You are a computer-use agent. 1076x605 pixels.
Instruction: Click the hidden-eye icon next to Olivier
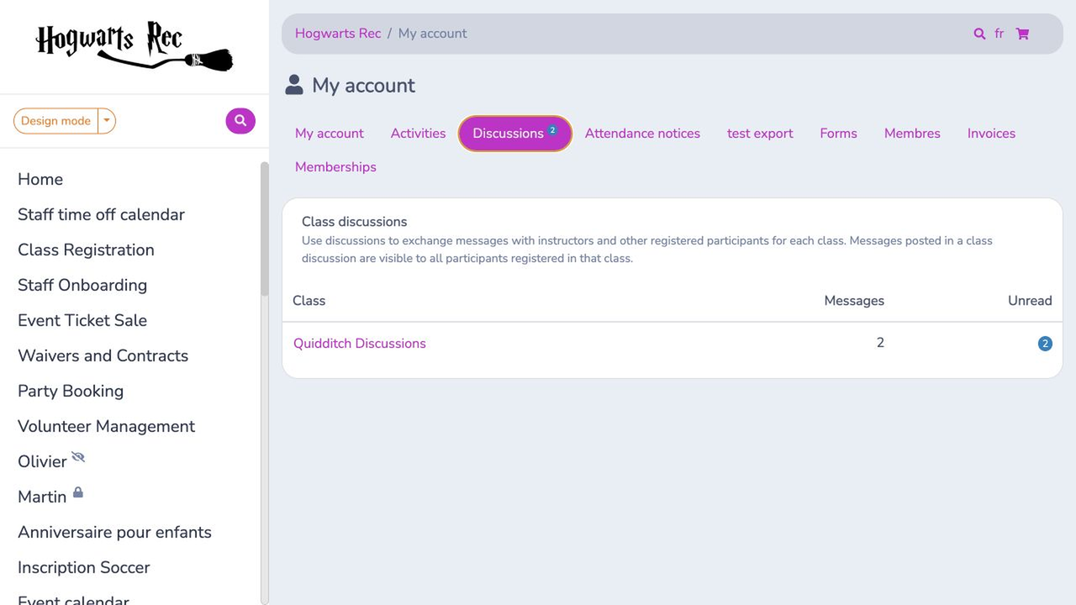click(78, 457)
